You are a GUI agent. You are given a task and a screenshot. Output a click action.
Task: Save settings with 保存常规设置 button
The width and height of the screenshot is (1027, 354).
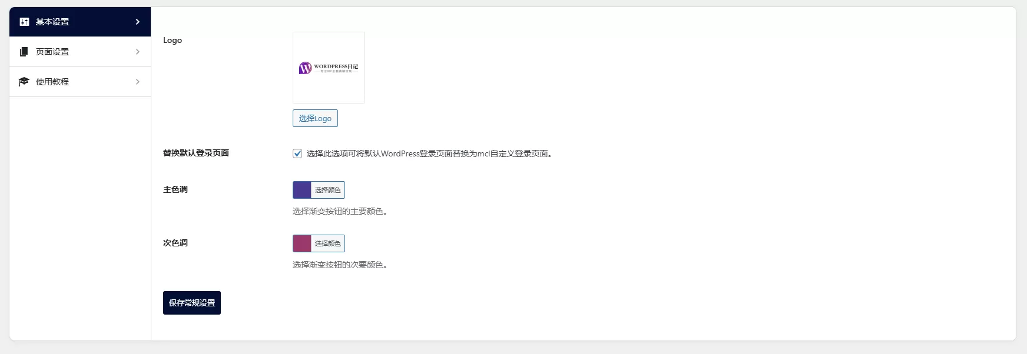(192, 303)
